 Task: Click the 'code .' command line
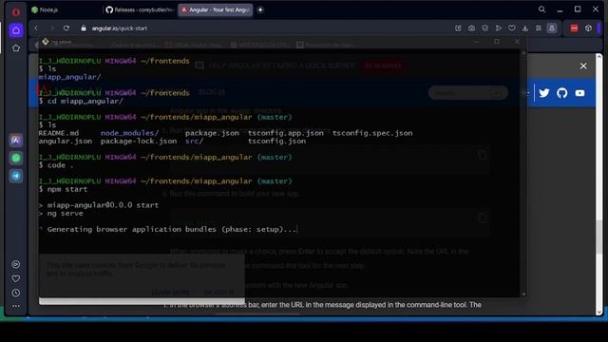61,165
